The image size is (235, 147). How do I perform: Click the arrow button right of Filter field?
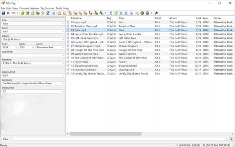tap(232, 139)
